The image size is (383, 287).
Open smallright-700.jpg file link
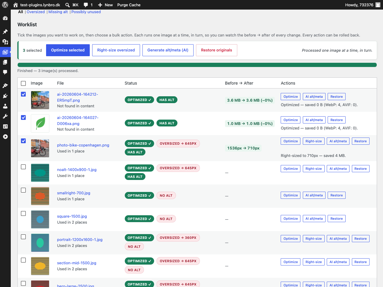74,193
